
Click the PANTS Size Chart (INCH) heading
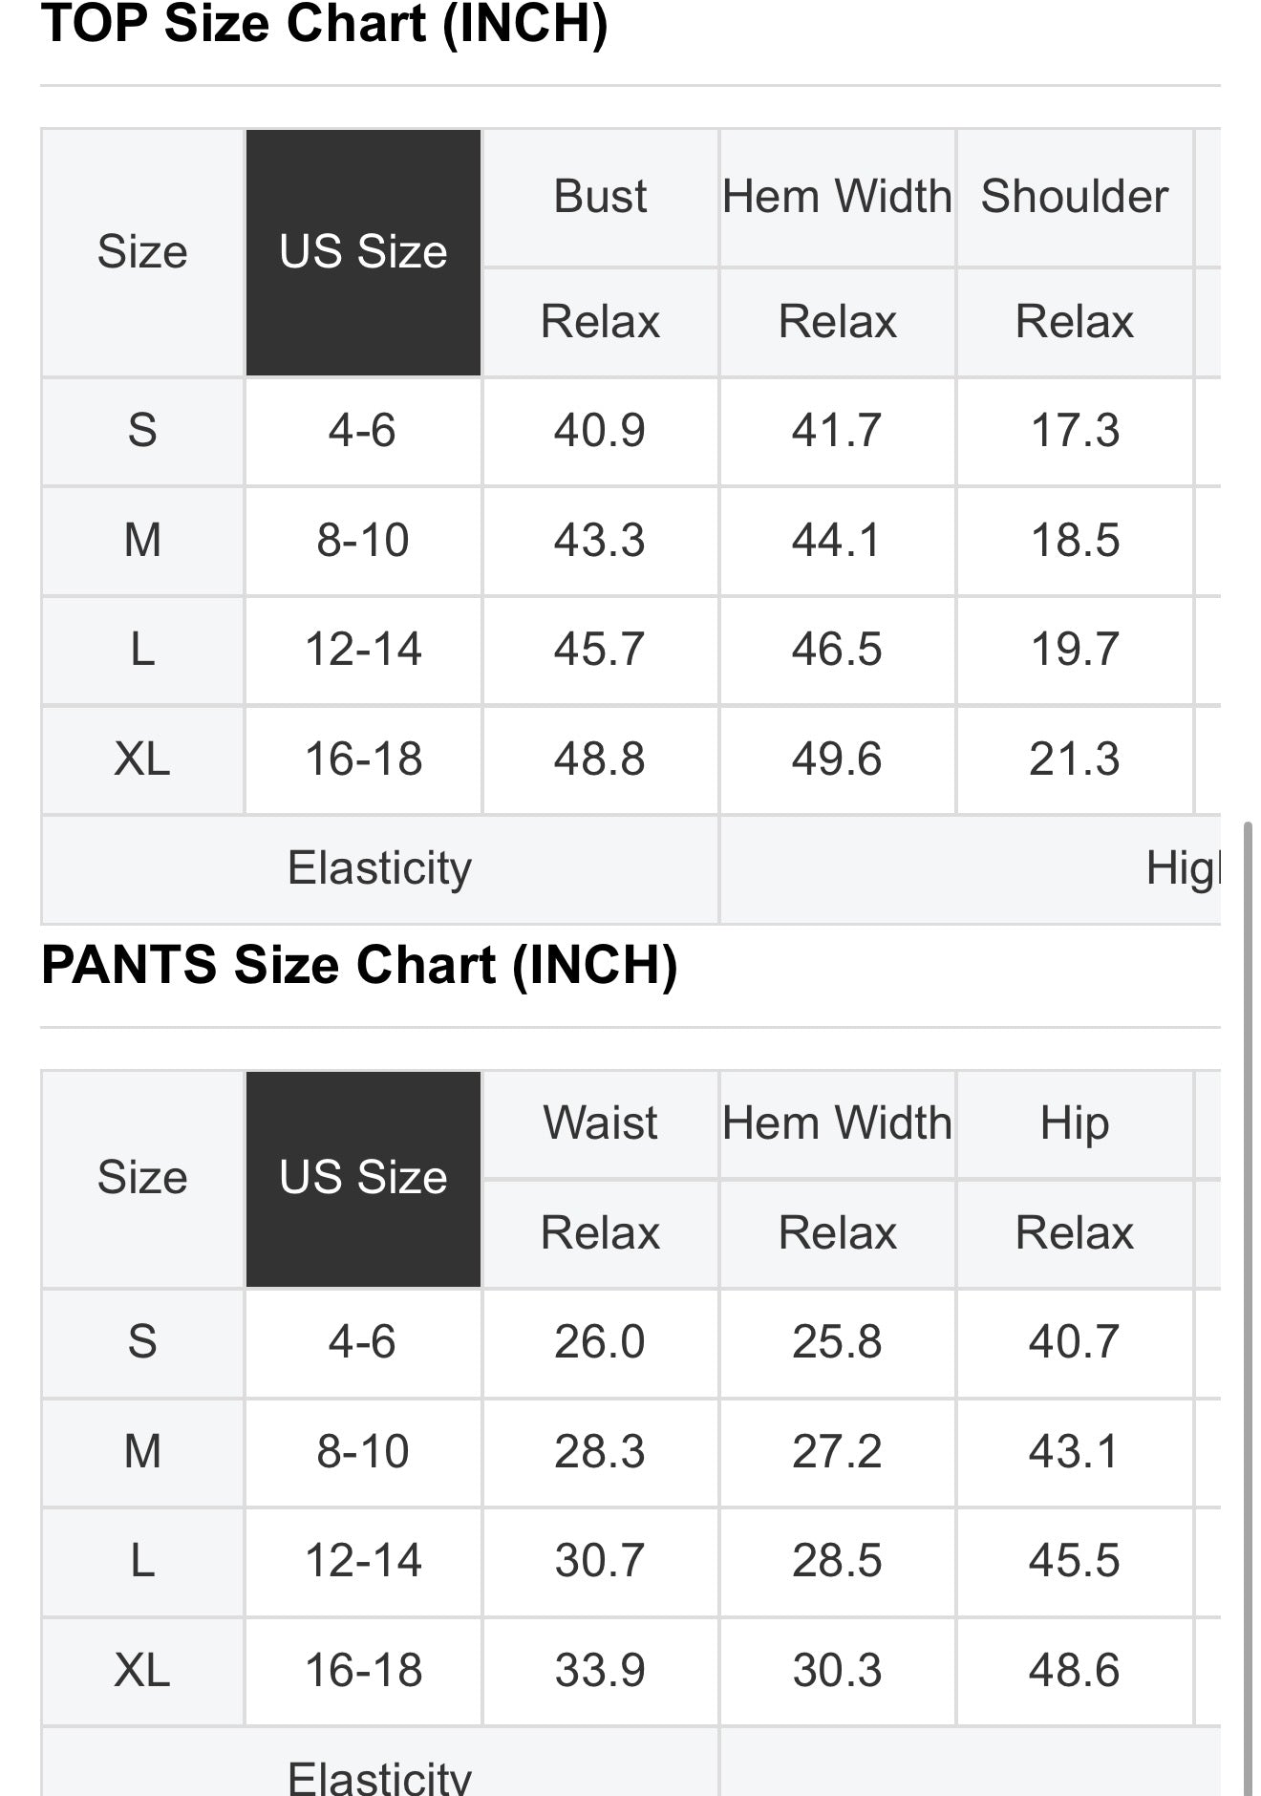(359, 965)
